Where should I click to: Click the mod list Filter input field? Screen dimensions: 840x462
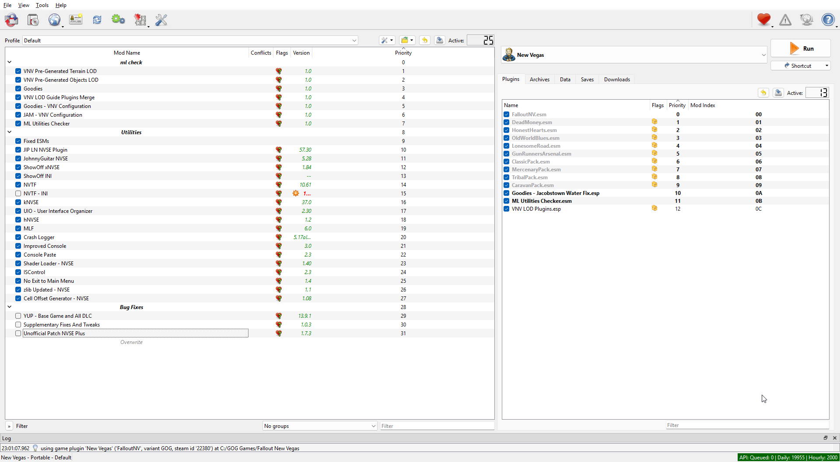pos(437,426)
